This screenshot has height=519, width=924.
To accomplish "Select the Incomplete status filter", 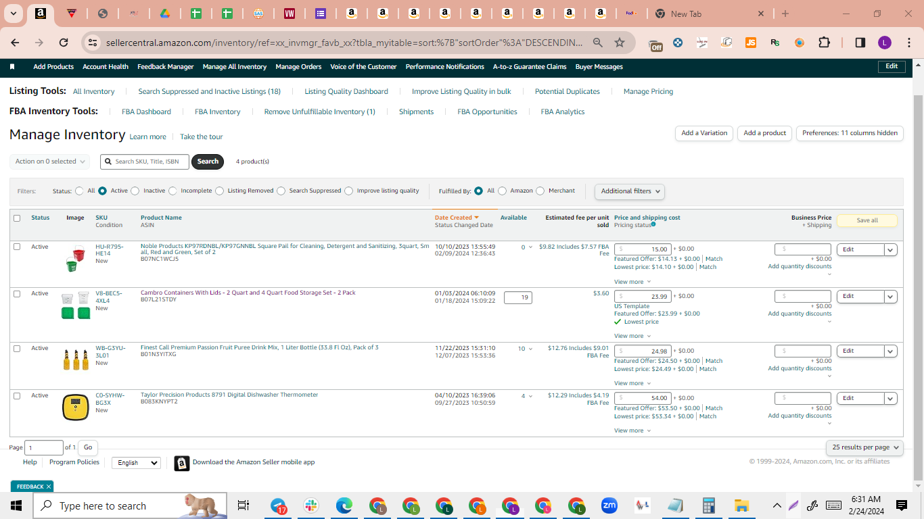I will click(x=172, y=191).
